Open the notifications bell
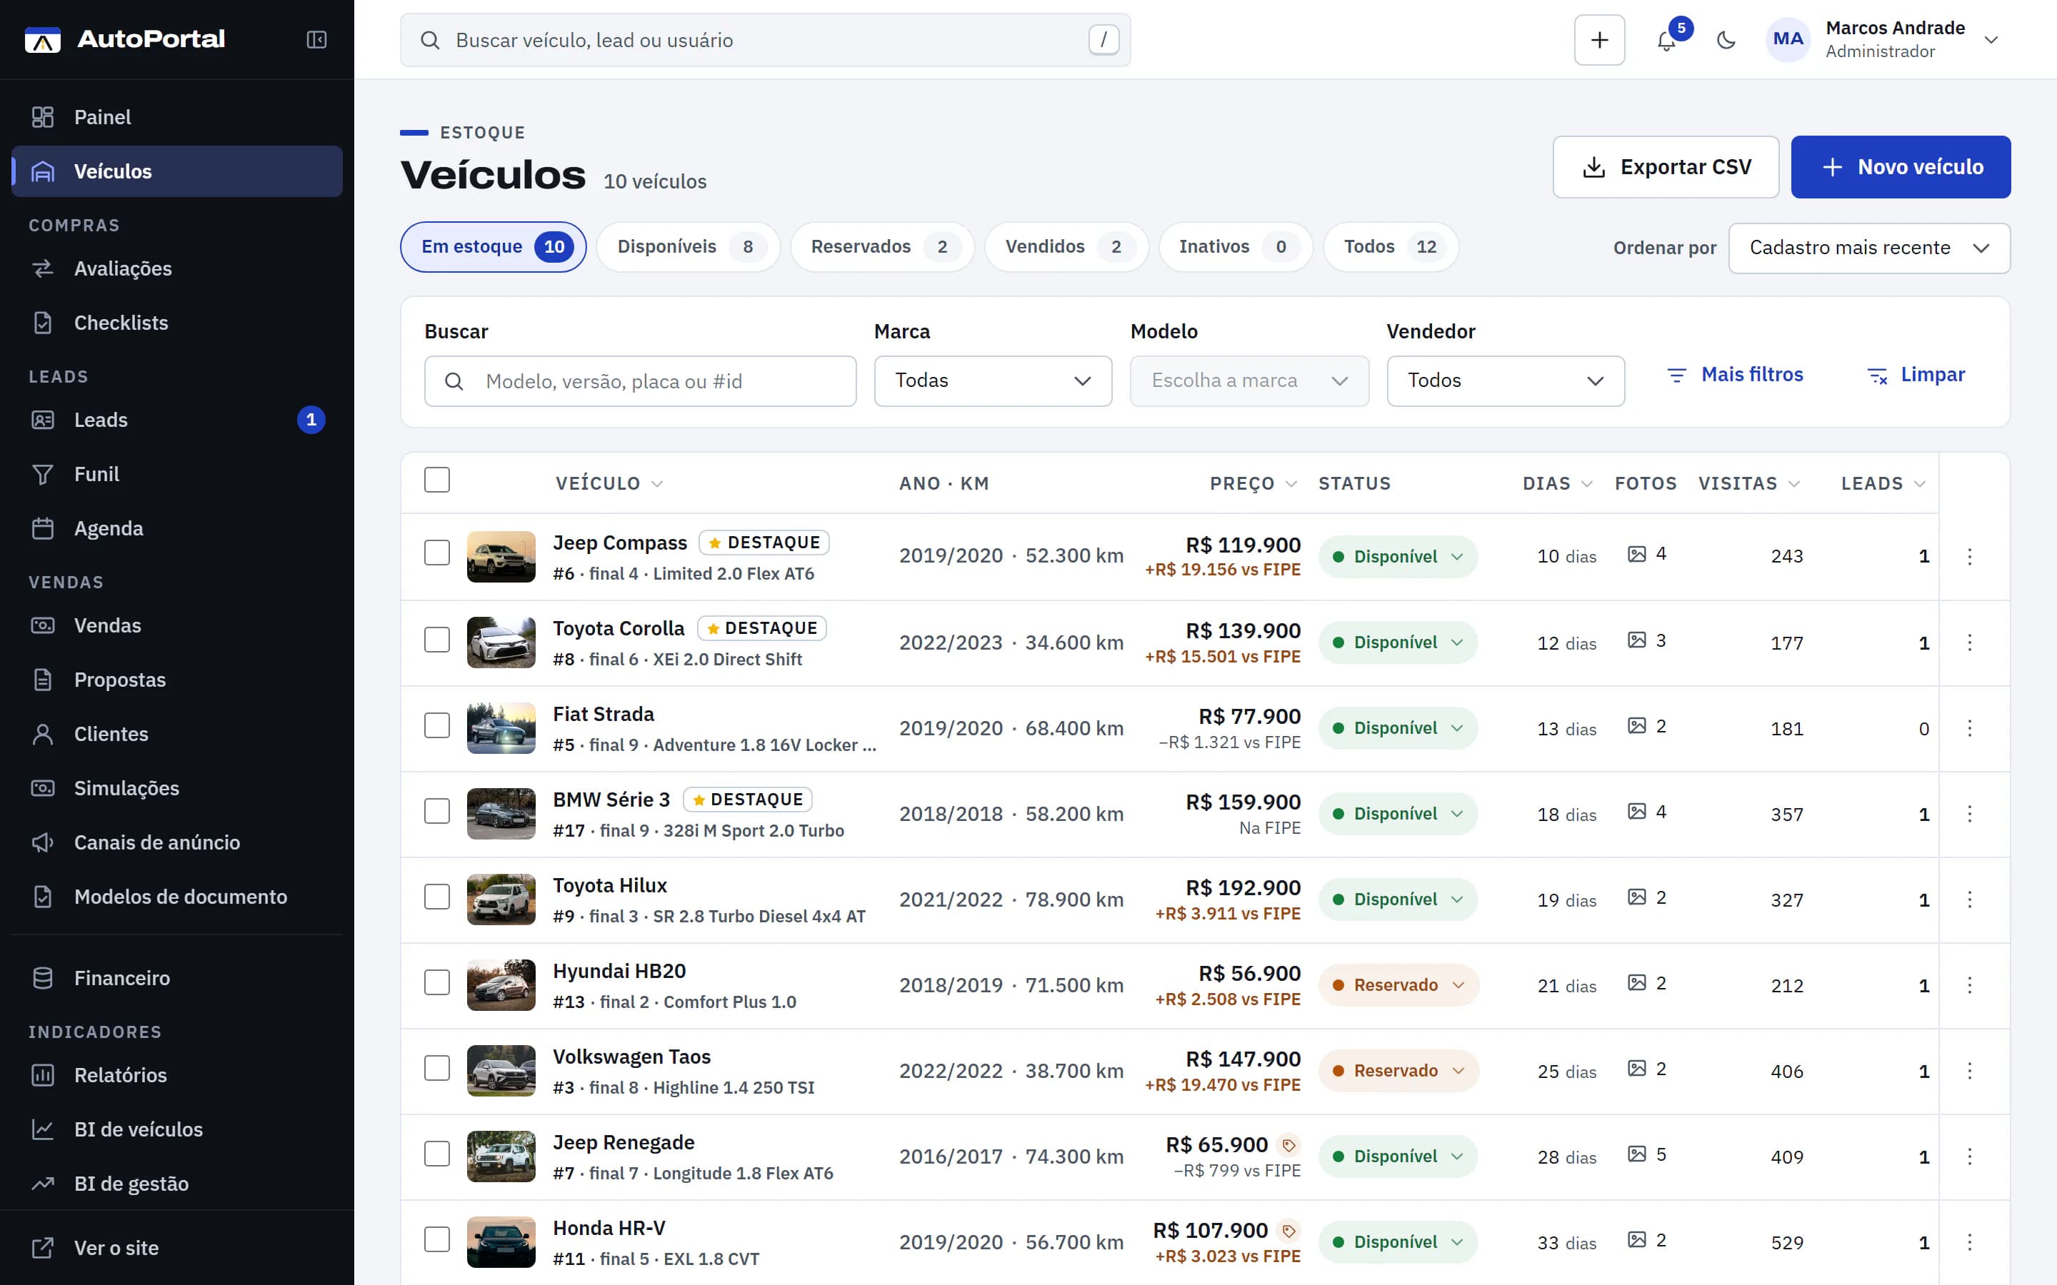Image resolution: width=2057 pixels, height=1285 pixels. point(1667,40)
